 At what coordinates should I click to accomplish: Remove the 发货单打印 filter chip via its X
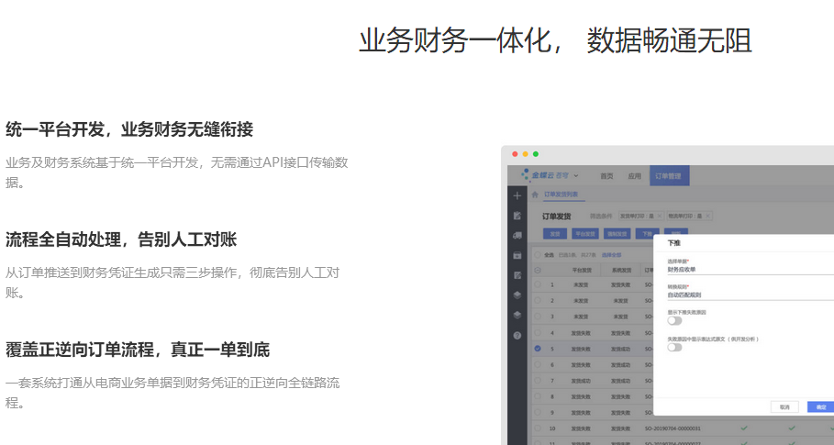(x=658, y=216)
